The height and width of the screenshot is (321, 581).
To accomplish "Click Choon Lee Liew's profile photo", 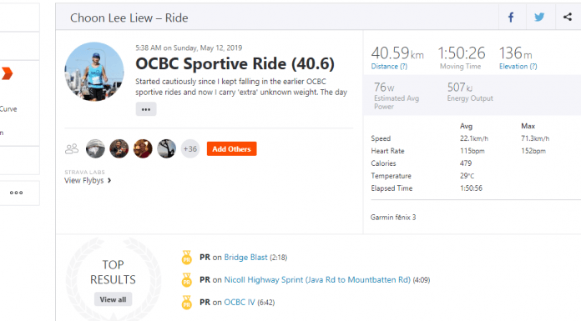I will click(x=94, y=72).
